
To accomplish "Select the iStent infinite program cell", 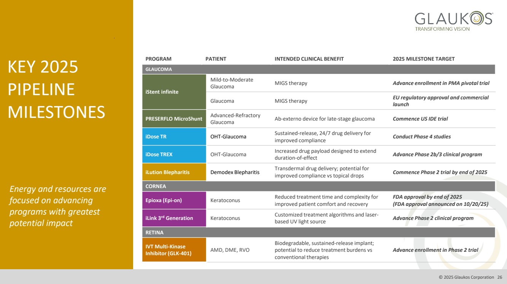I will coord(174,92).
